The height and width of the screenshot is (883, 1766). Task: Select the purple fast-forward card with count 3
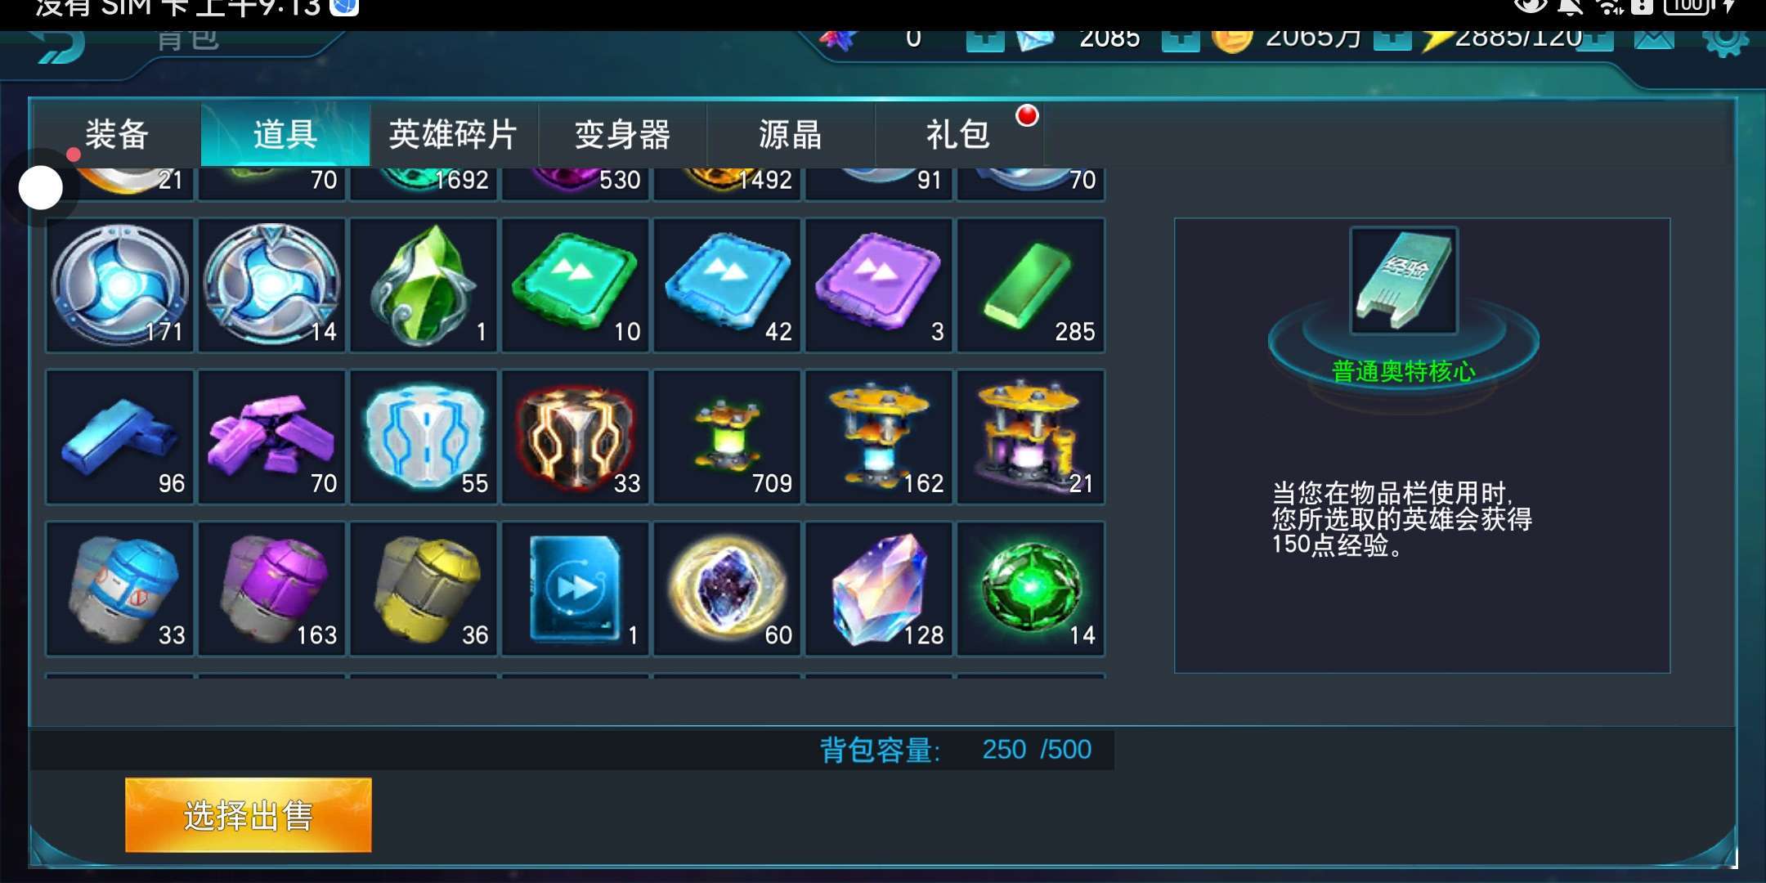click(x=879, y=285)
